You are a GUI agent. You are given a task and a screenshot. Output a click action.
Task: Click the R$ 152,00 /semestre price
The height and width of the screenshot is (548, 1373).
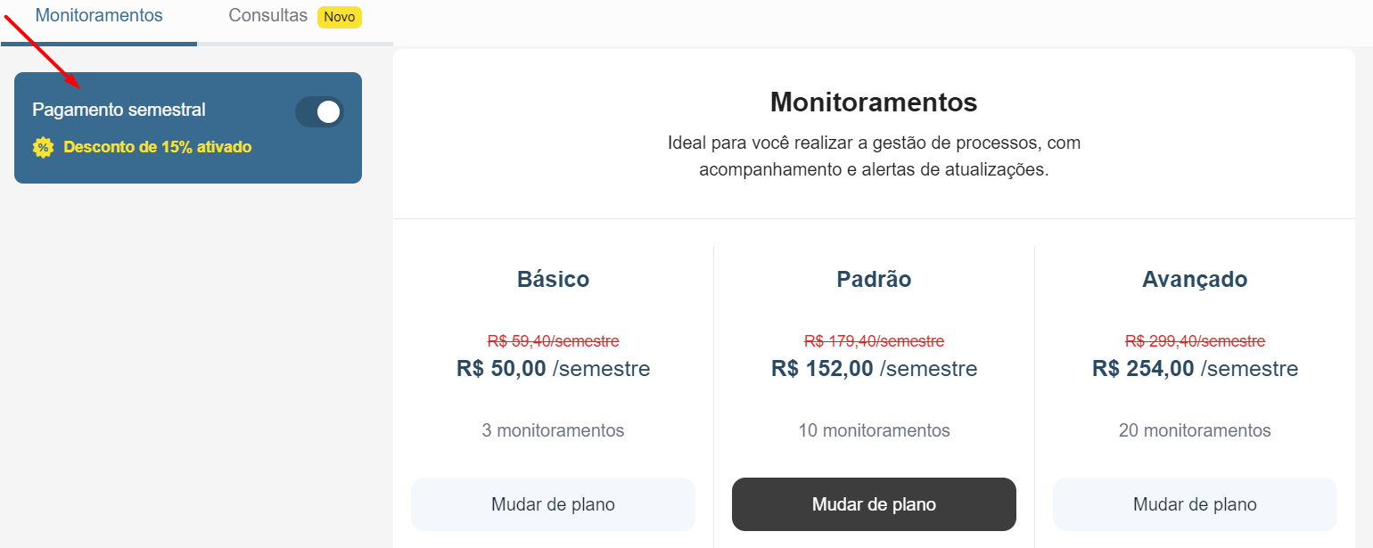tap(874, 368)
